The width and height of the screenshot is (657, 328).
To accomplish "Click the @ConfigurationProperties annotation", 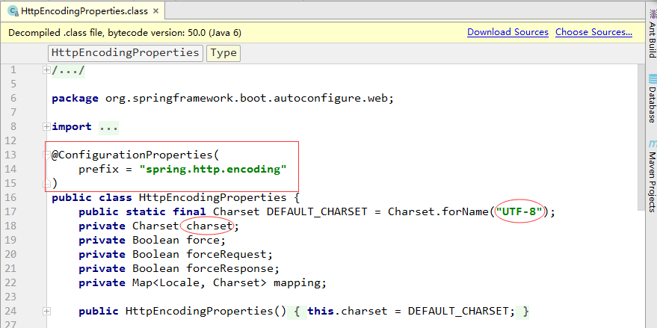I will [x=132, y=155].
